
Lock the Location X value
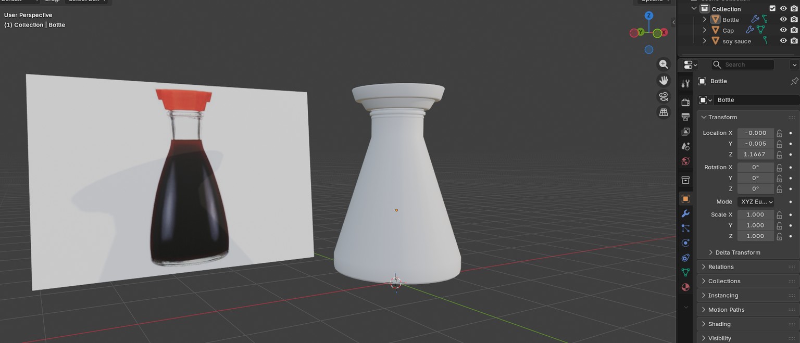click(780, 133)
